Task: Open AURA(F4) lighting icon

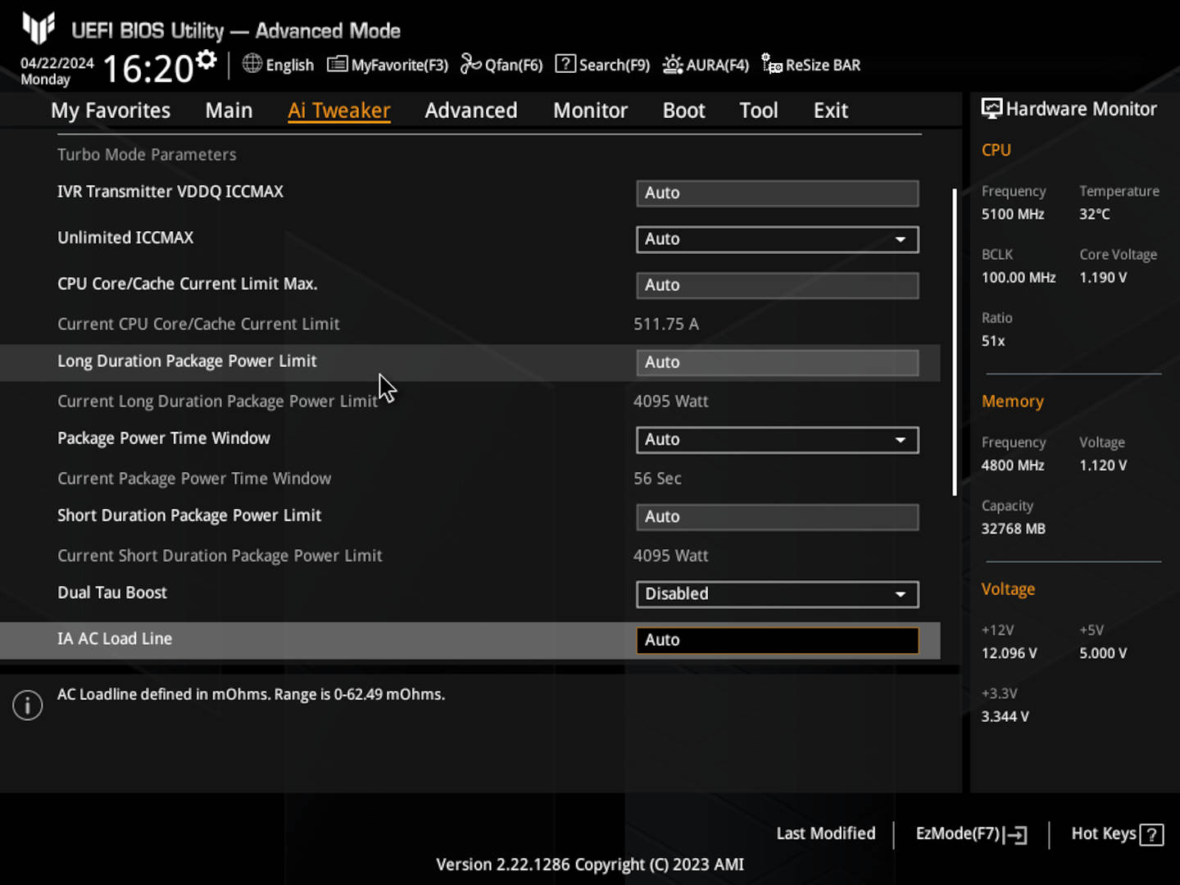Action: point(672,64)
